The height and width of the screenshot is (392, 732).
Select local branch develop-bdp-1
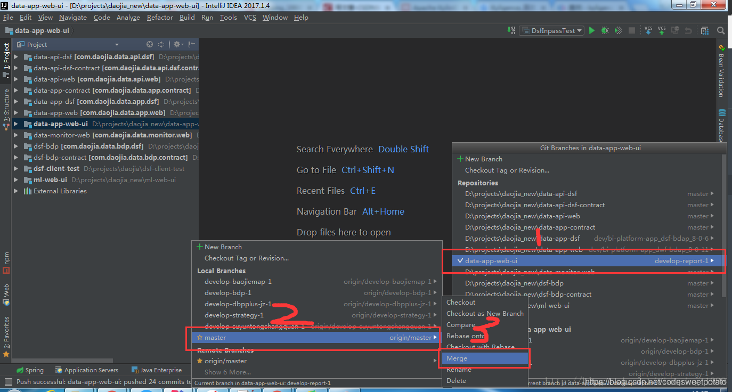316,293
